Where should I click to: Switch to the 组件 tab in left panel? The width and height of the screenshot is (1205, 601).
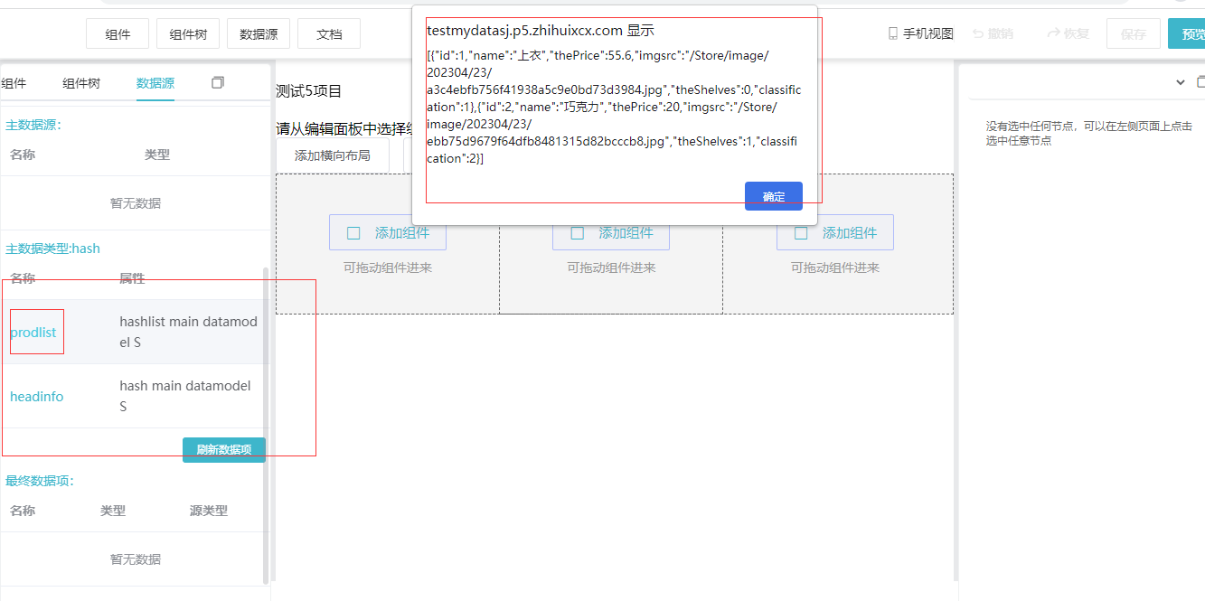14,83
